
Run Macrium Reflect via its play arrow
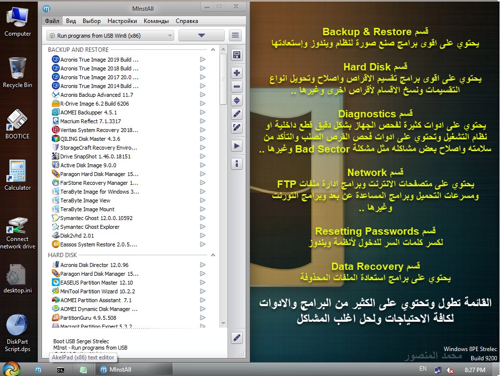coord(203,121)
